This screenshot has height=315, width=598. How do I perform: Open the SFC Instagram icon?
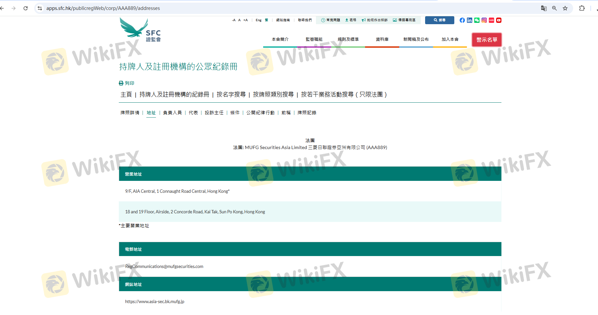(x=484, y=20)
